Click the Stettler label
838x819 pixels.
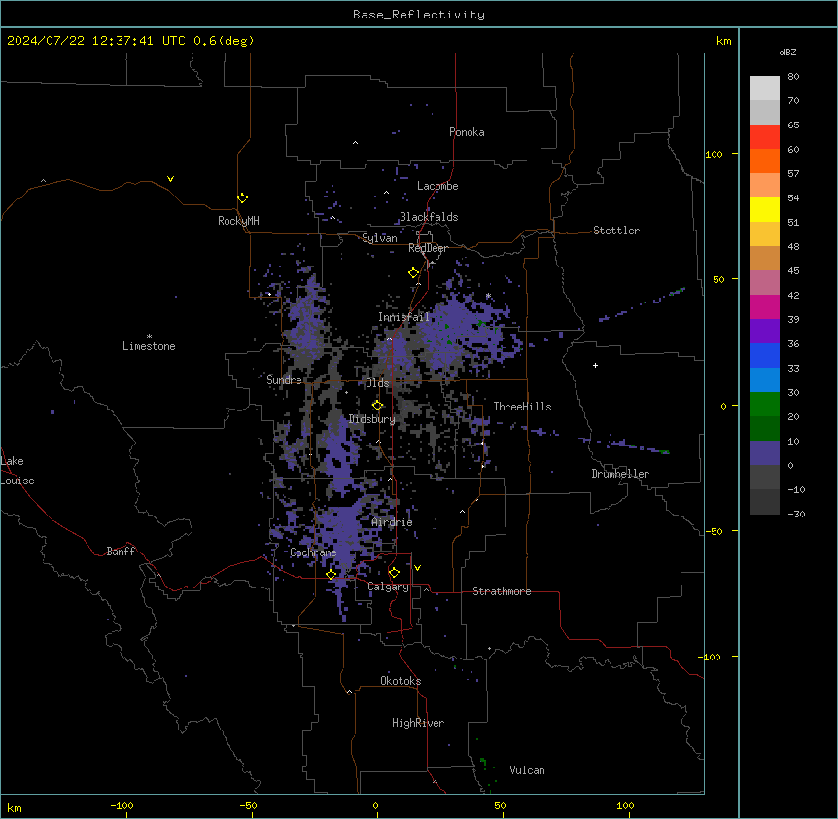[616, 231]
